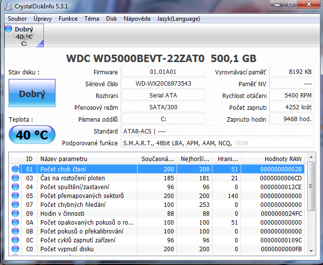This screenshot has height=265, width=323.
Task: Click the scrollbar up arrow in attribute list
Action: (x=311, y=157)
